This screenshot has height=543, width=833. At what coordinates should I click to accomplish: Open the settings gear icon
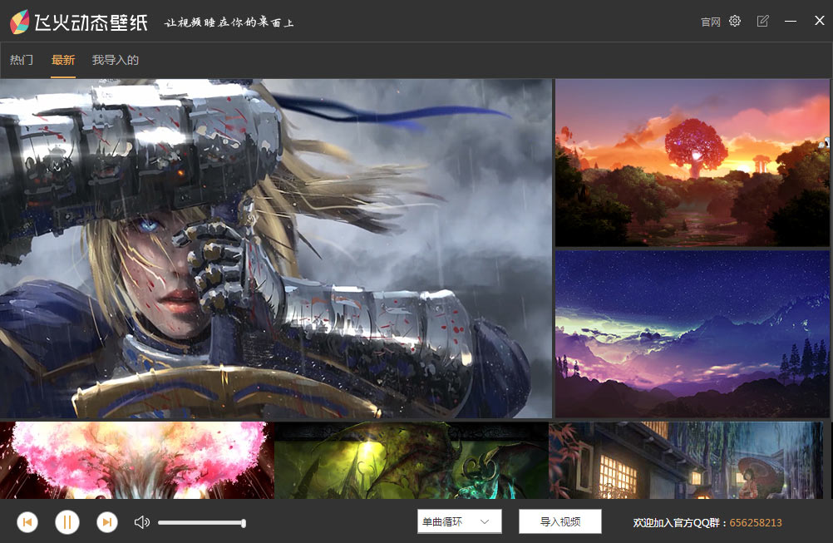tap(735, 21)
